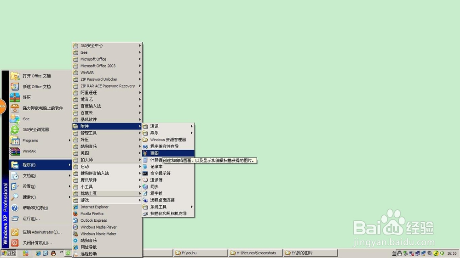Open 网址导航 shortcut

(x=107, y=247)
